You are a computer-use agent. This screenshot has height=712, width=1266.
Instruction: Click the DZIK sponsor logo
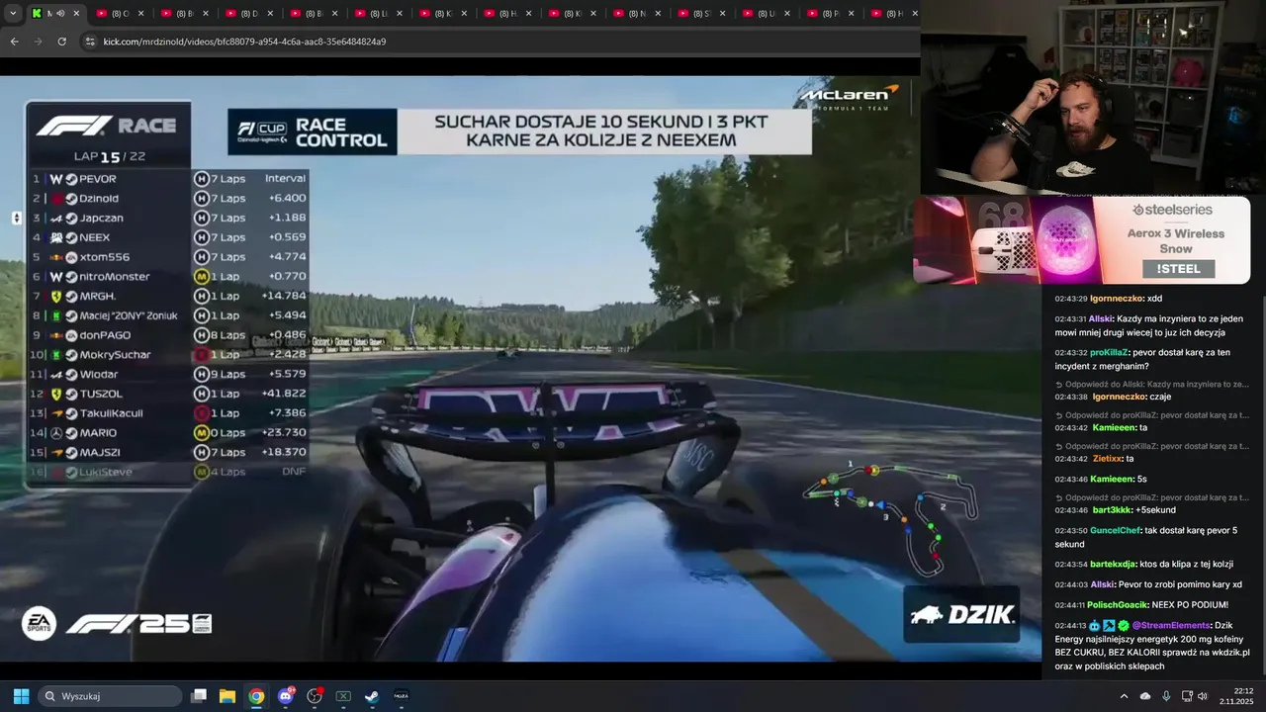click(961, 615)
